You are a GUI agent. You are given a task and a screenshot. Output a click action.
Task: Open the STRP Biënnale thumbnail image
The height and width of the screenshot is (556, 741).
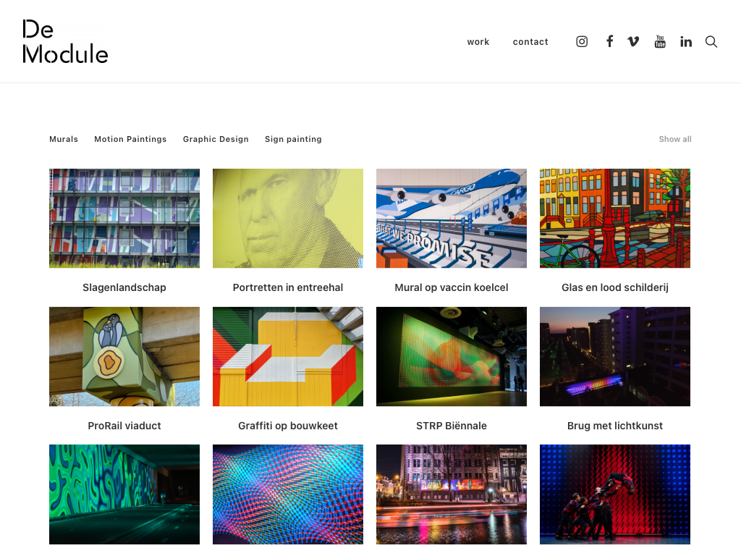click(452, 356)
